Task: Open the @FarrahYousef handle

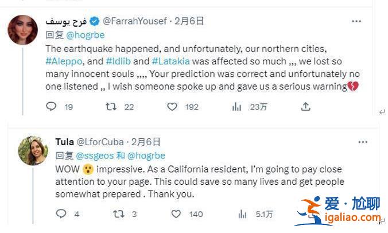Action: tap(135, 21)
